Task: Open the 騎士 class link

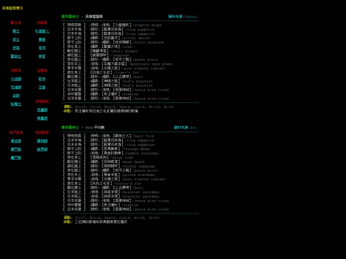Action: [x=16, y=31]
